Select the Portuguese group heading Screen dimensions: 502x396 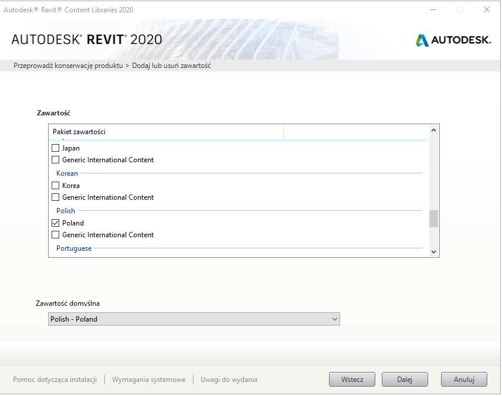[74, 248]
